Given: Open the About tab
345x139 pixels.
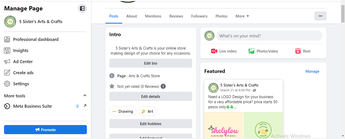Looking at the screenshot, I should (x=132, y=16).
